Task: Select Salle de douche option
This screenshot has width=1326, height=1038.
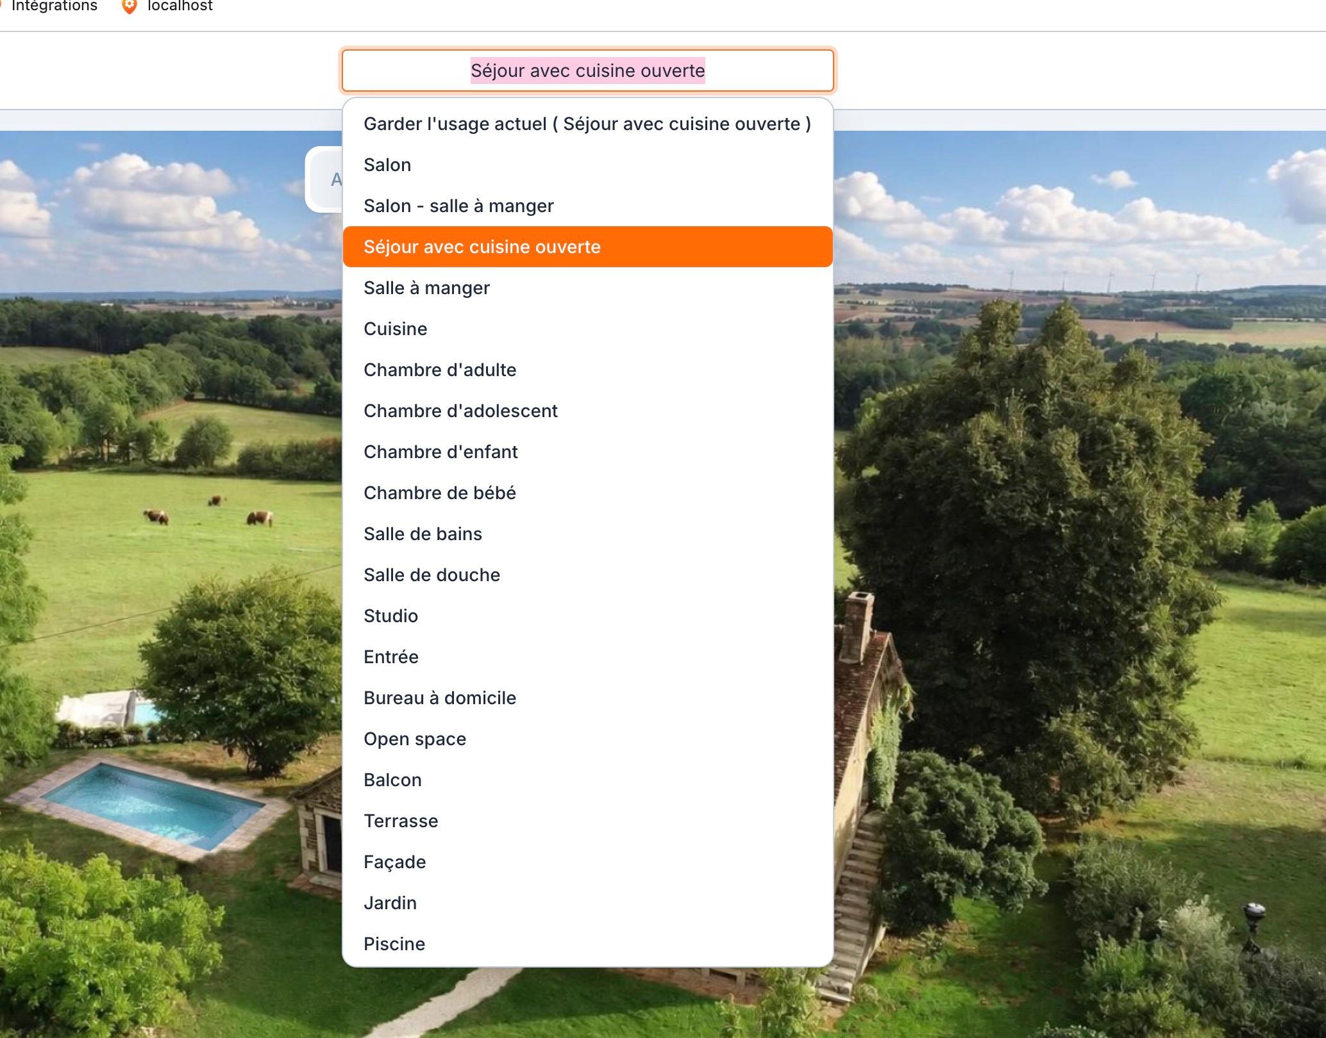Action: 587,575
